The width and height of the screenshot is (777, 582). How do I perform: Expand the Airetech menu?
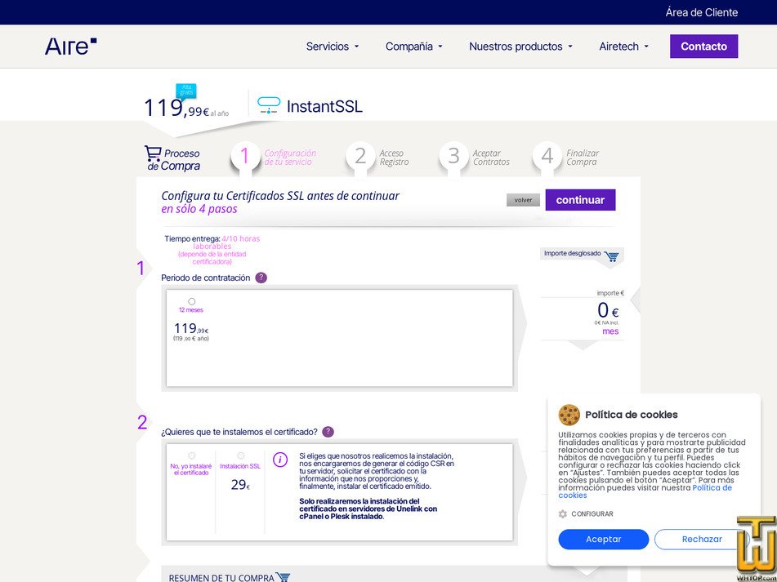(624, 47)
